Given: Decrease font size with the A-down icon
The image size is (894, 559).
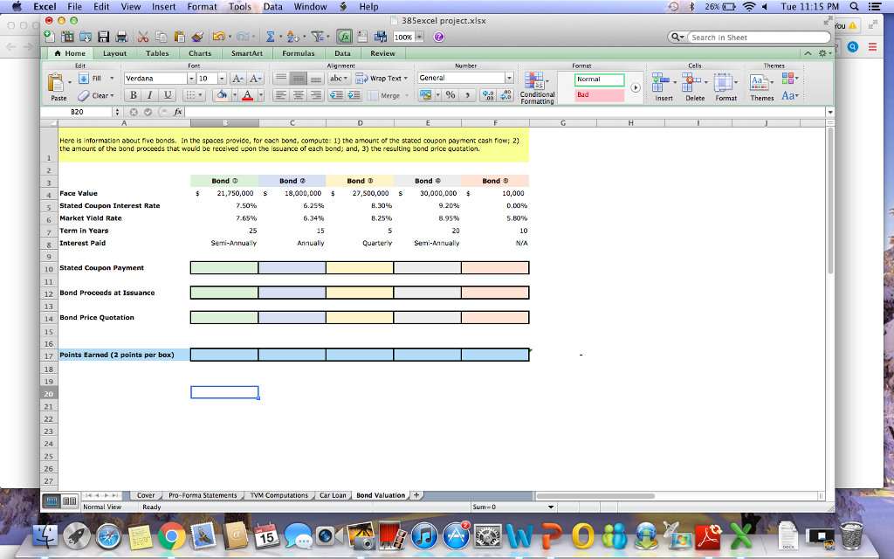Looking at the screenshot, I should pos(255,79).
